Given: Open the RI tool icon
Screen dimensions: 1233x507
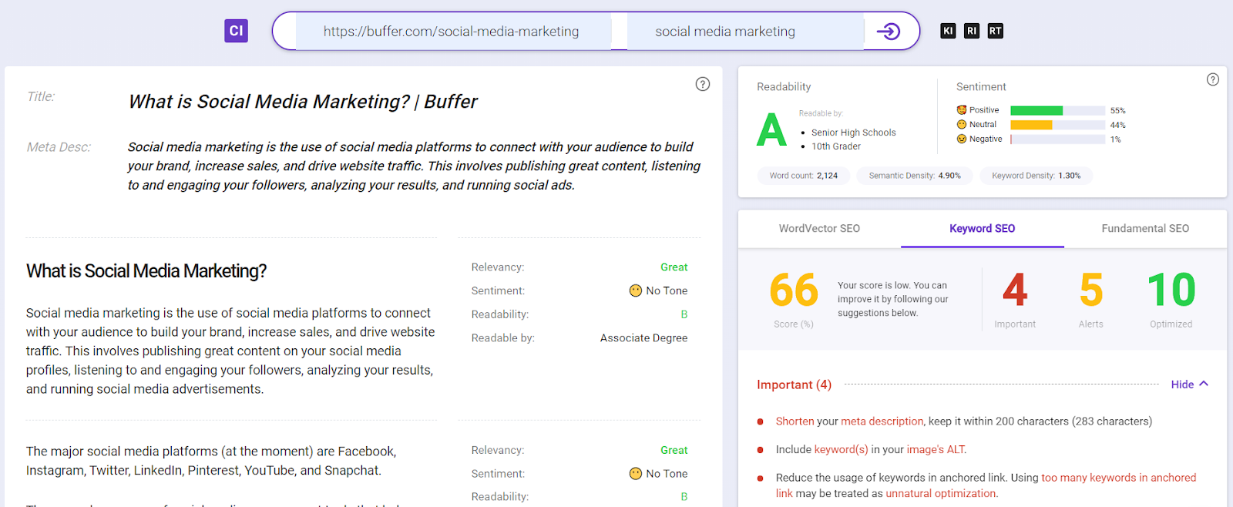Looking at the screenshot, I should pyautogui.click(x=972, y=31).
